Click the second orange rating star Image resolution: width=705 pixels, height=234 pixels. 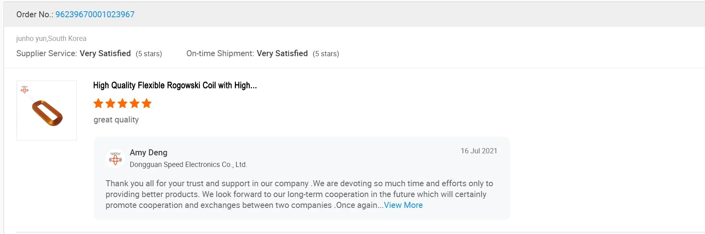111,104
